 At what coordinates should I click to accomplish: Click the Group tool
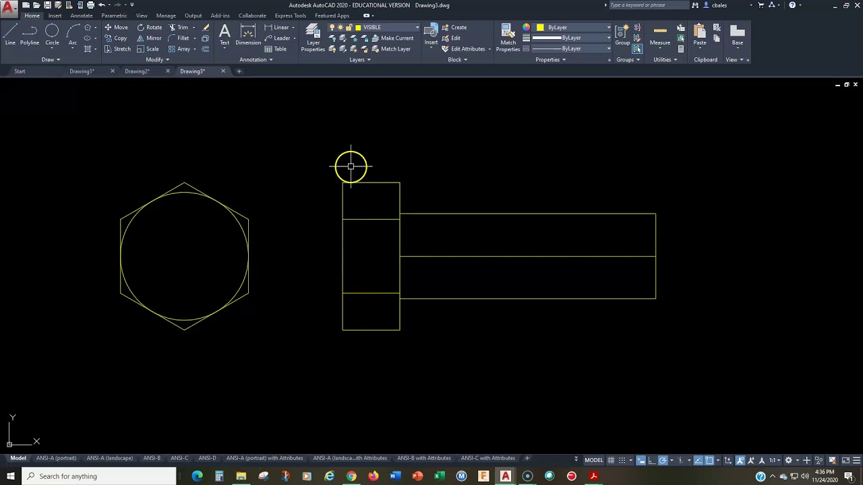(622, 35)
